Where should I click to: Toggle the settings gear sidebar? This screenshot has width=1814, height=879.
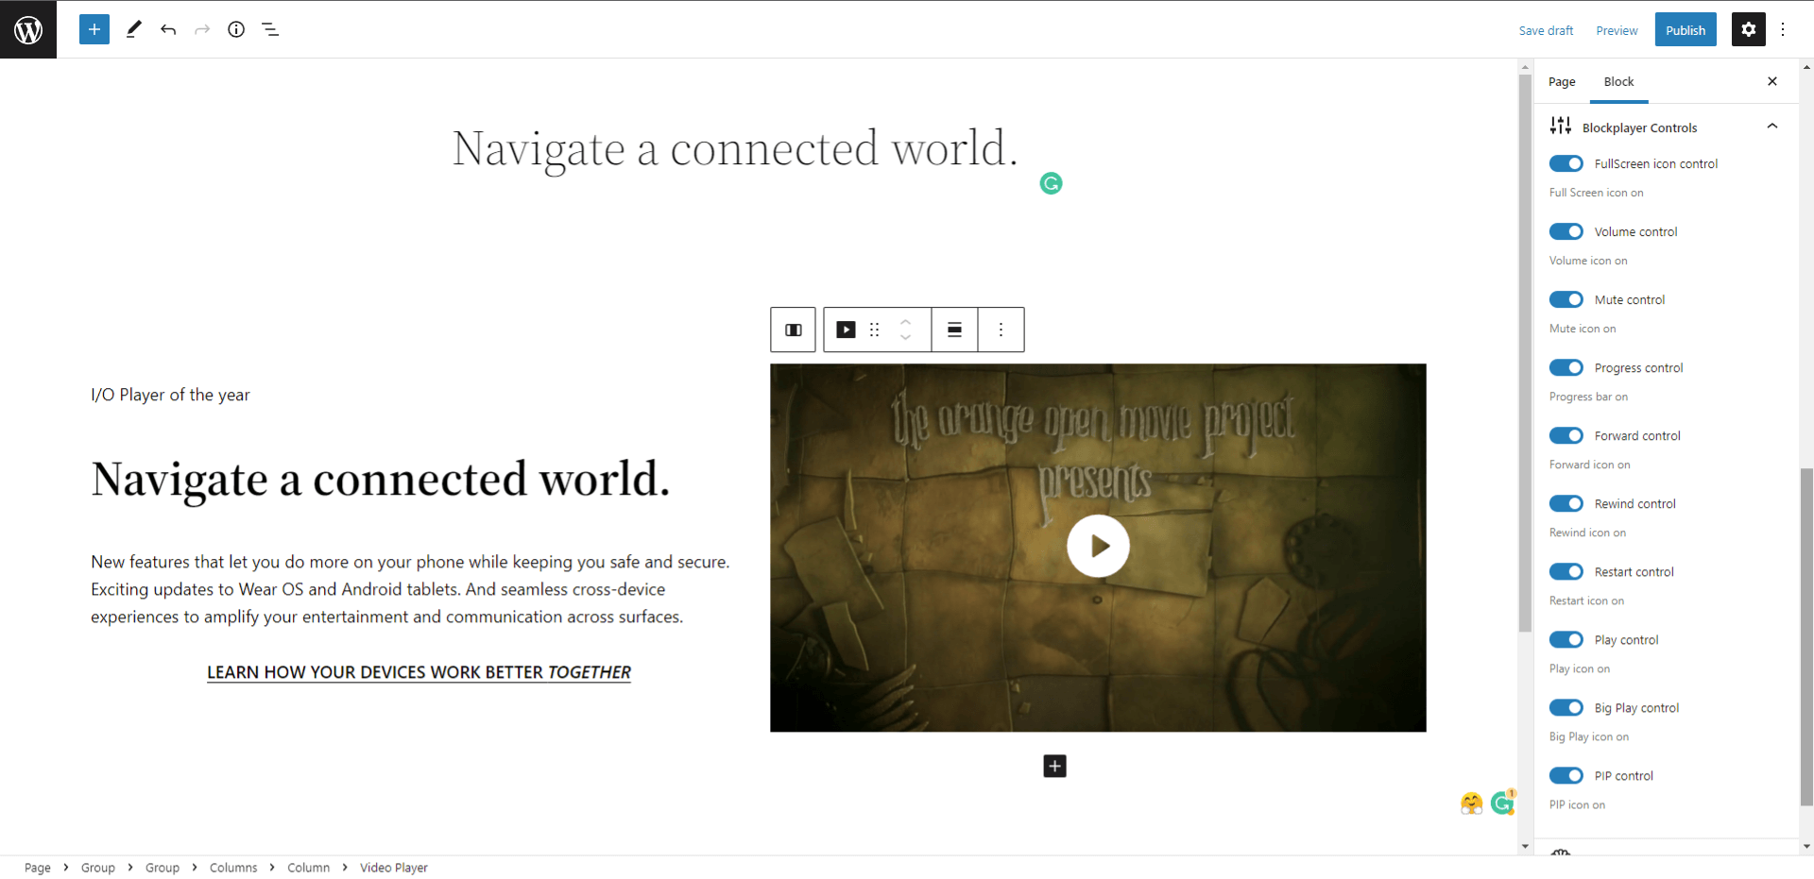click(1749, 29)
